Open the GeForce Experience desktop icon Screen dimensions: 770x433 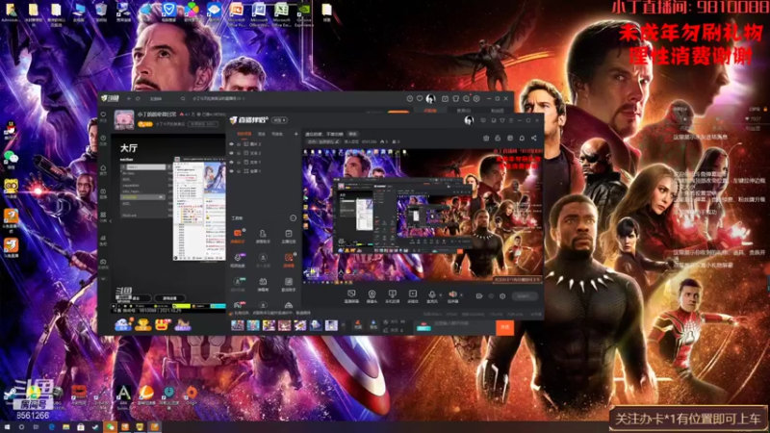pos(304,13)
